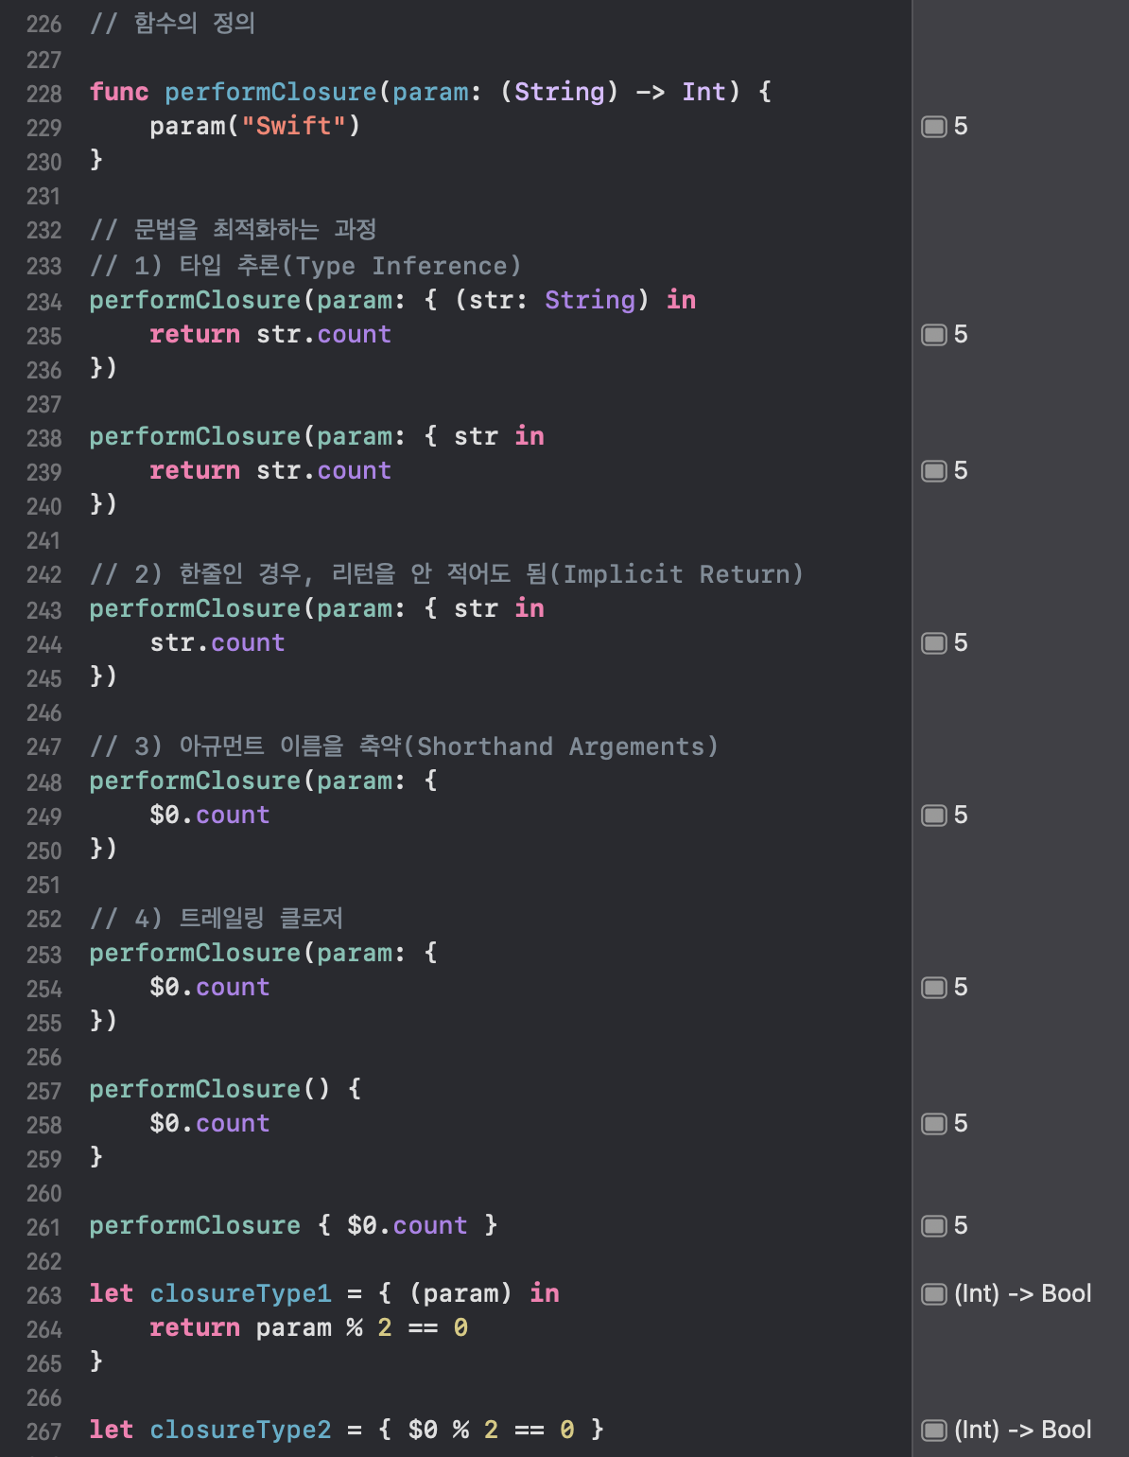
Task: Click the result value 5 on line 229
Action: (961, 127)
